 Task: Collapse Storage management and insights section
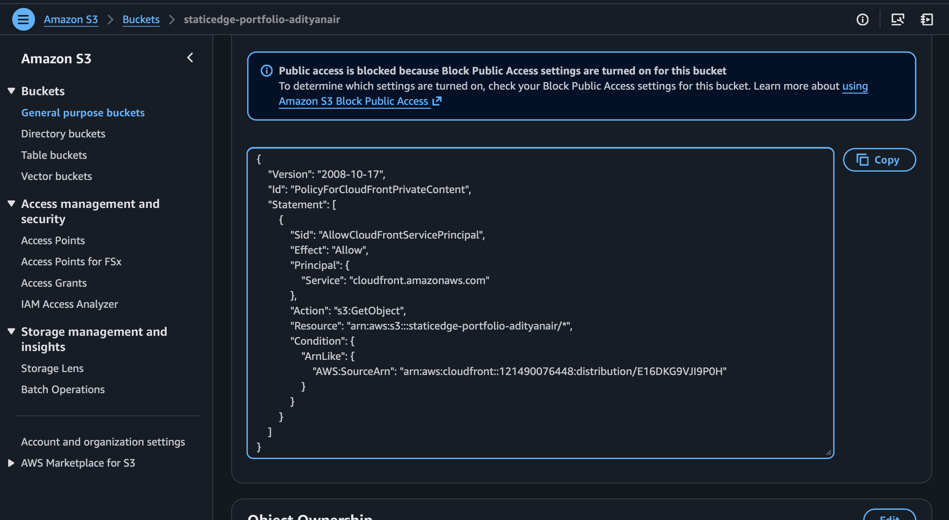pyautogui.click(x=12, y=331)
